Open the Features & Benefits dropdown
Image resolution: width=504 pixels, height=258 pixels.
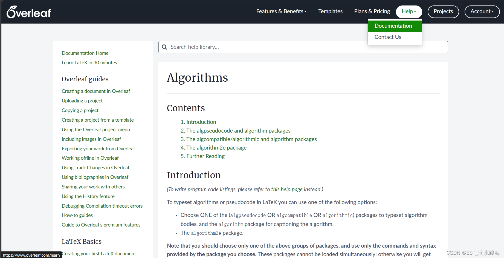281,11
